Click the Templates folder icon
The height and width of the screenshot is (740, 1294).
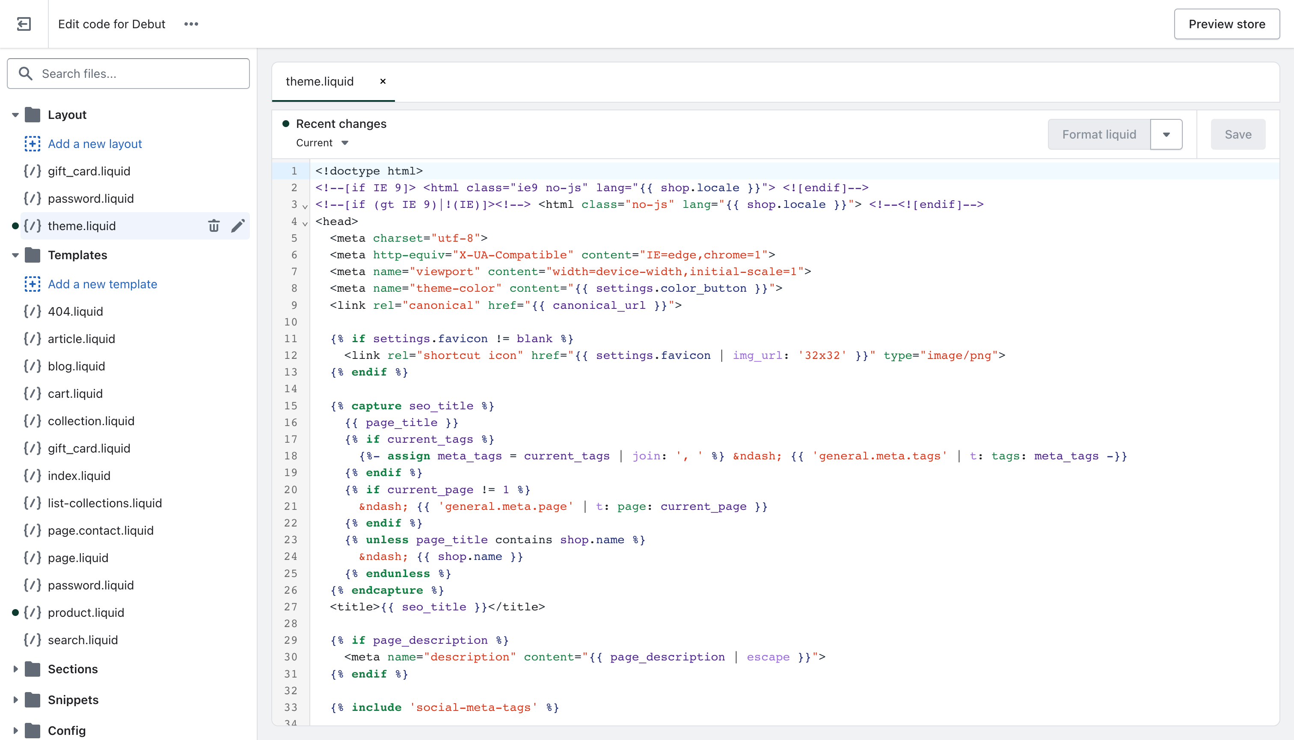point(33,255)
